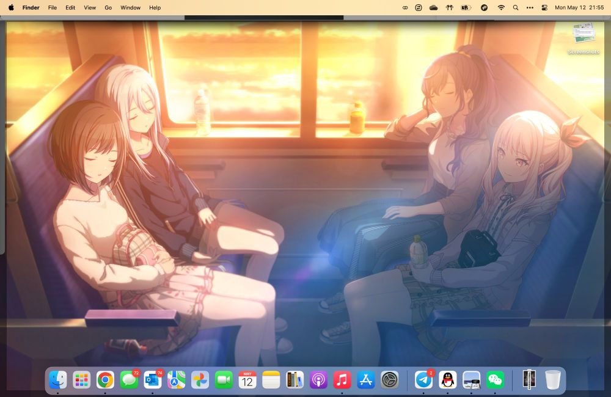Screen dimensions: 611x397
Task: Open System Settings gear icon
Action: click(390, 379)
